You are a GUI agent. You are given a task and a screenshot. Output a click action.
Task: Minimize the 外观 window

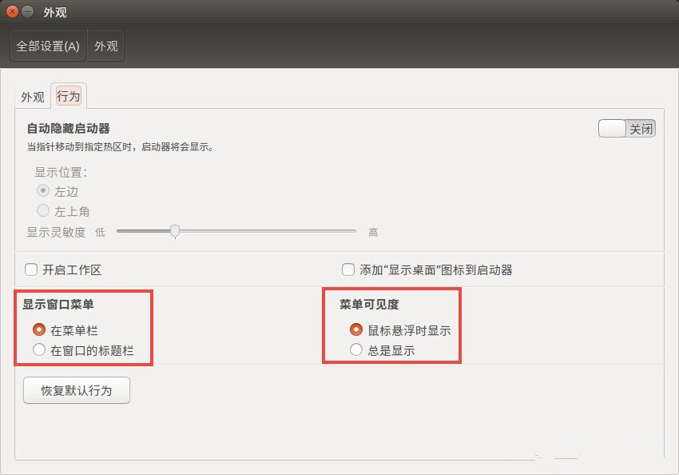tap(28, 12)
